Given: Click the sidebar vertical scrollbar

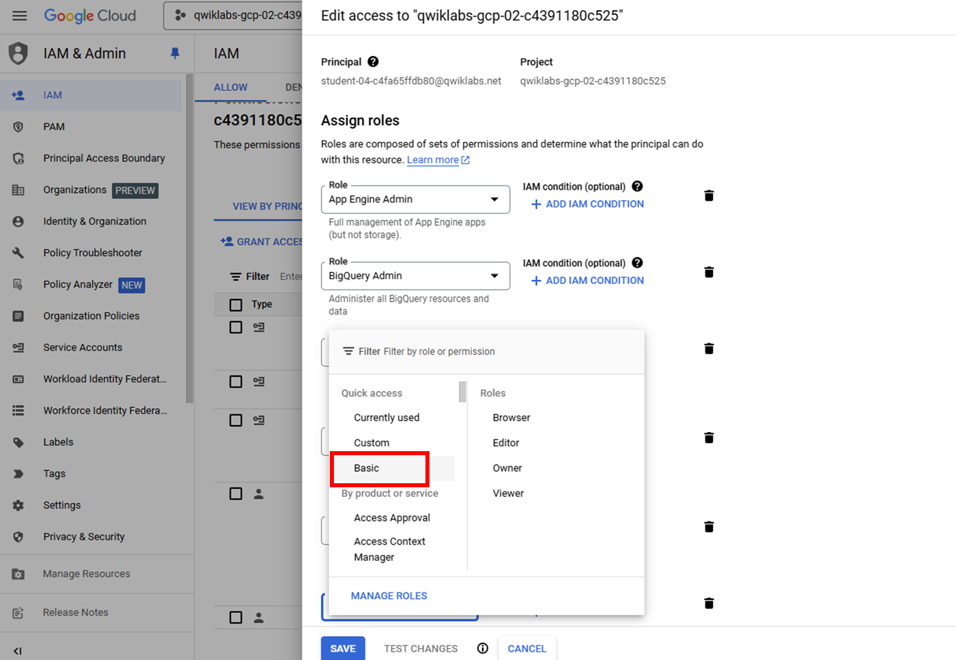Looking at the screenshot, I should pos(189,239).
